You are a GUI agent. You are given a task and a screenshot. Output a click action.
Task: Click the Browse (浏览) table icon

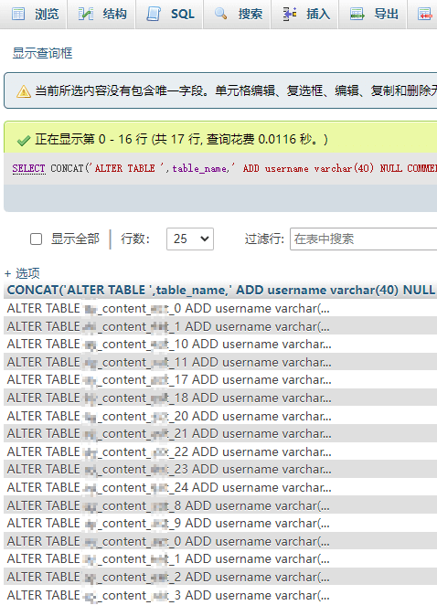tap(18, 14)
